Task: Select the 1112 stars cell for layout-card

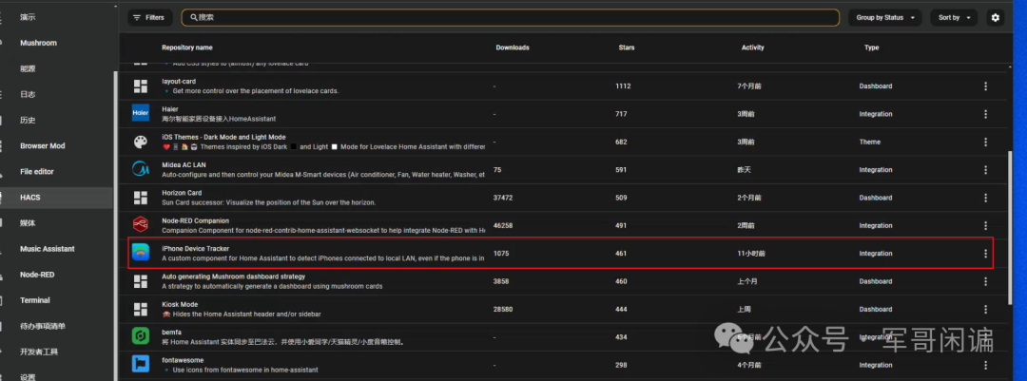Action: (623, 86)
